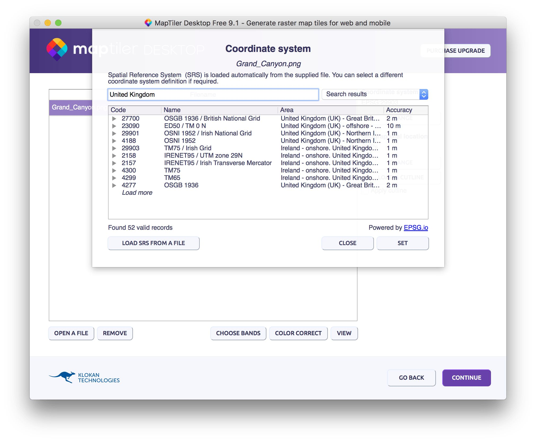
Task: Expand the 23090 ED50 / TM 0 N row
Action: click(114, 126)
